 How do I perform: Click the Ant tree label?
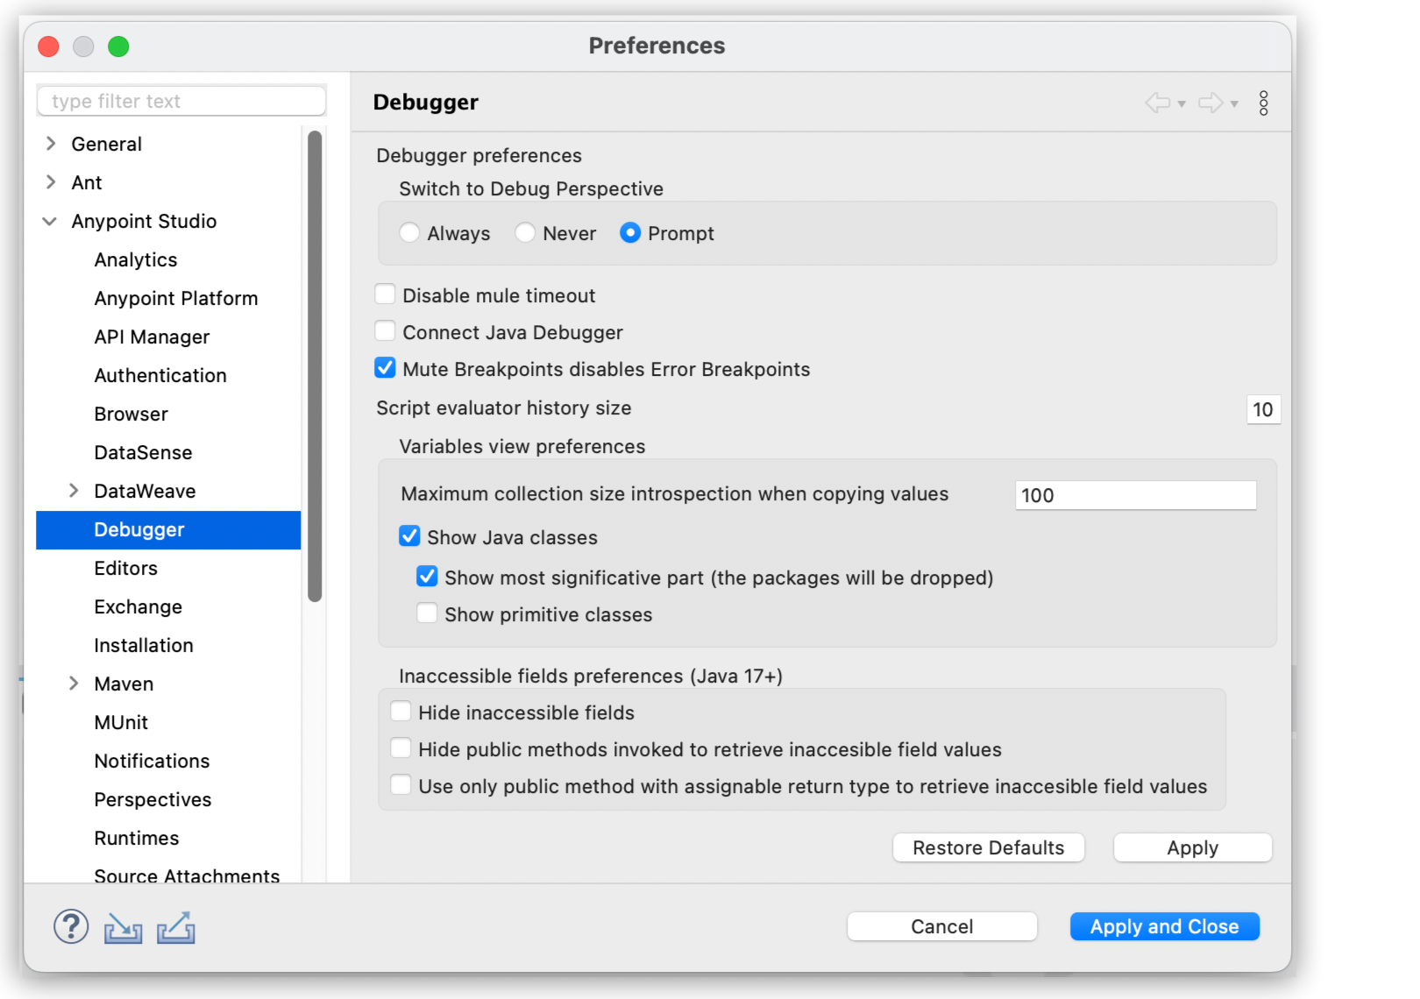pyautogui.click(x=87, y=183)
